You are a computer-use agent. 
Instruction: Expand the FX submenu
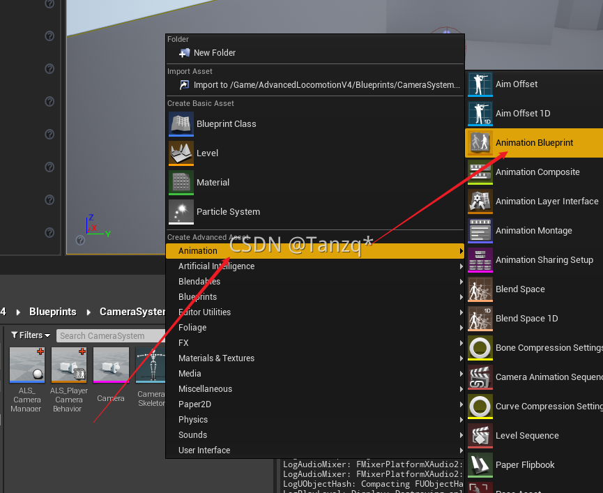[315, 343]
